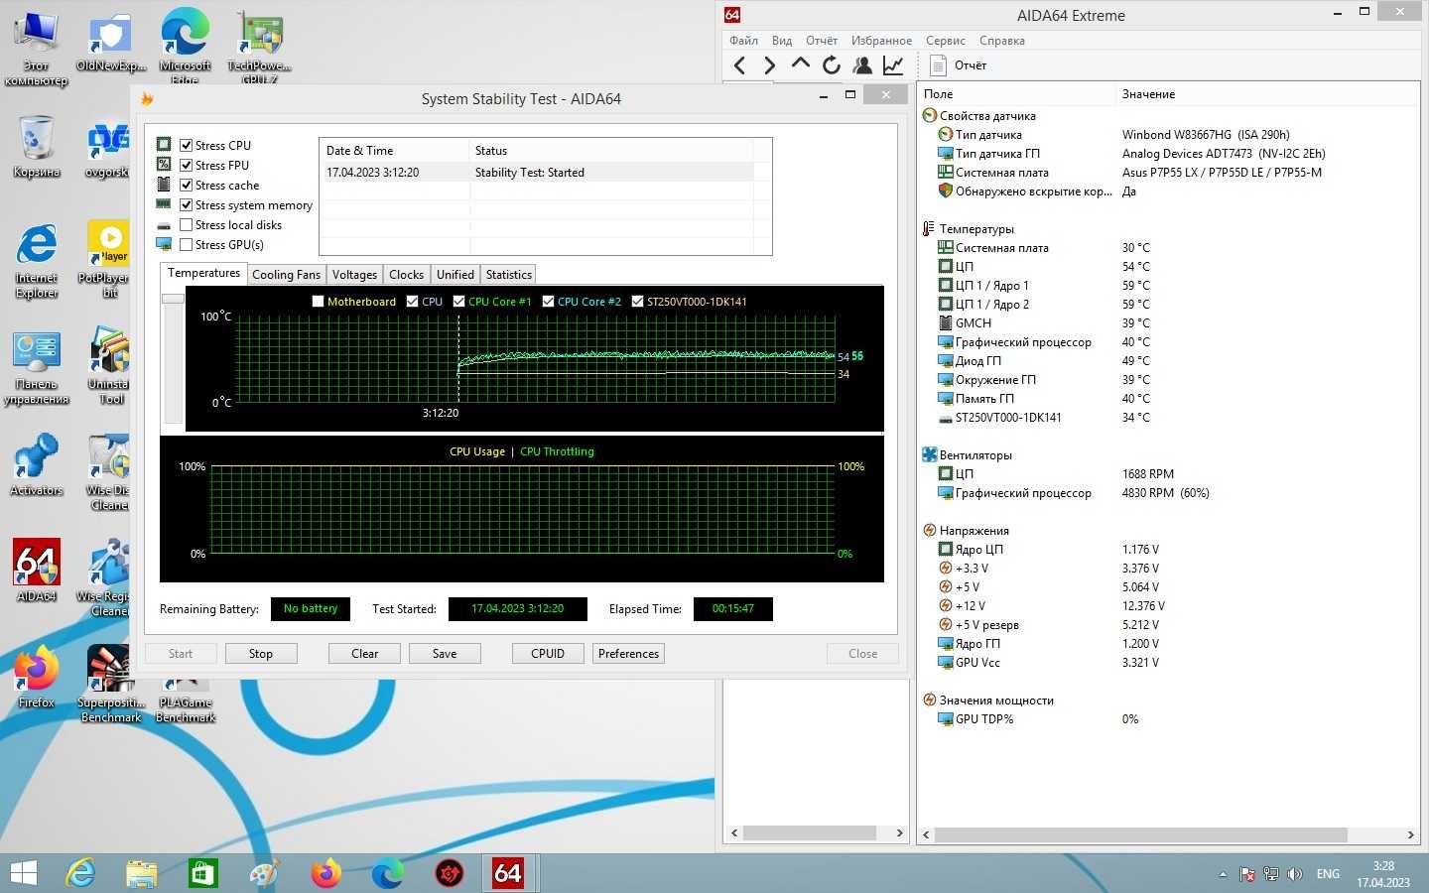Screen dimensions: 1429x893
Task: Open the Отчёт menu
Action: pyautogui.click(x=822, y=41)
